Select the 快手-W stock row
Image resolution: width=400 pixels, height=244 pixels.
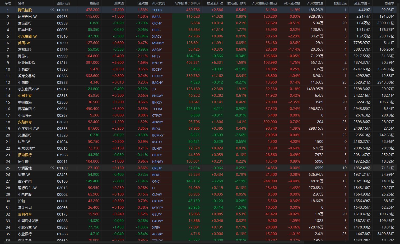[x=198, y=141]
